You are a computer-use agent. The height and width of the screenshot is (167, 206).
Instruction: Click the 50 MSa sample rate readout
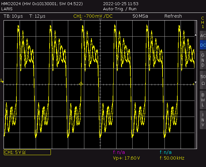tap(140, 16)
